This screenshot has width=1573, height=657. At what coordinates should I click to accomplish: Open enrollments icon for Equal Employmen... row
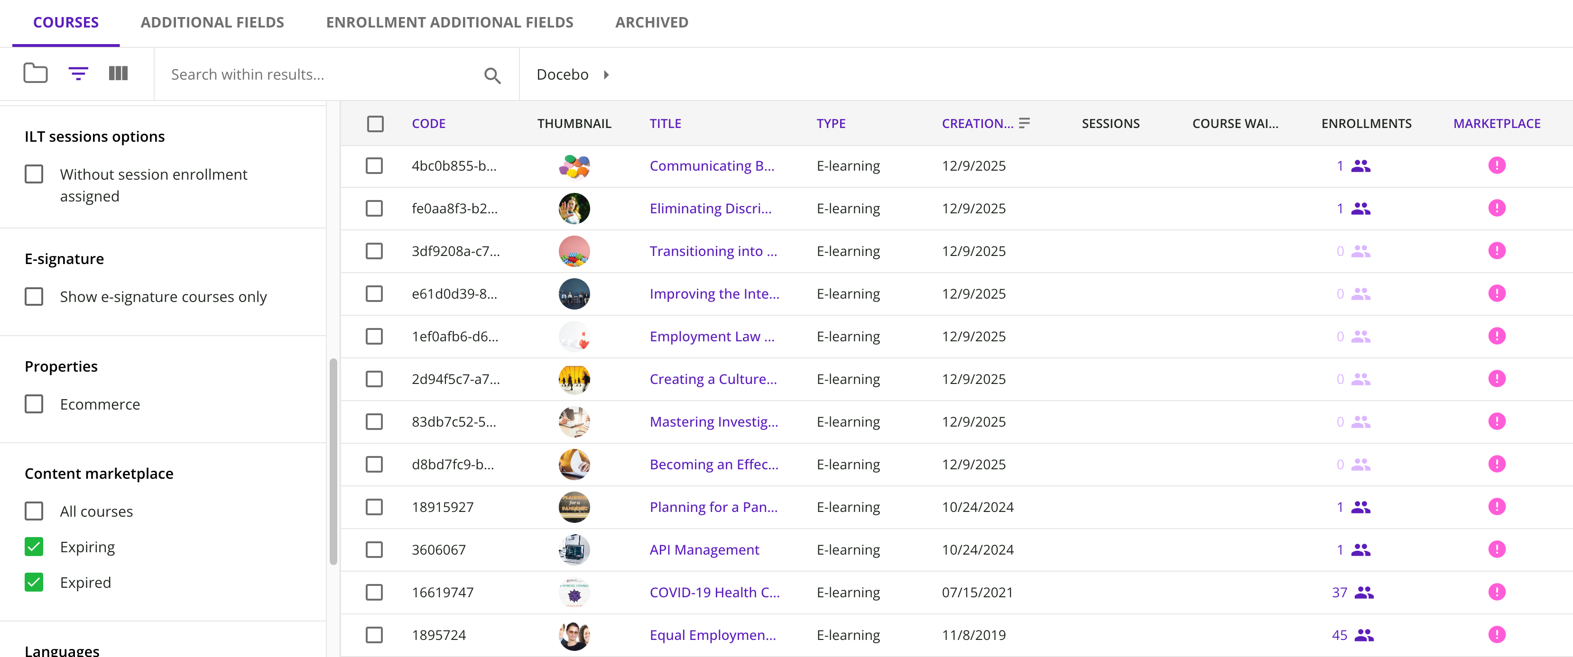1364,635
